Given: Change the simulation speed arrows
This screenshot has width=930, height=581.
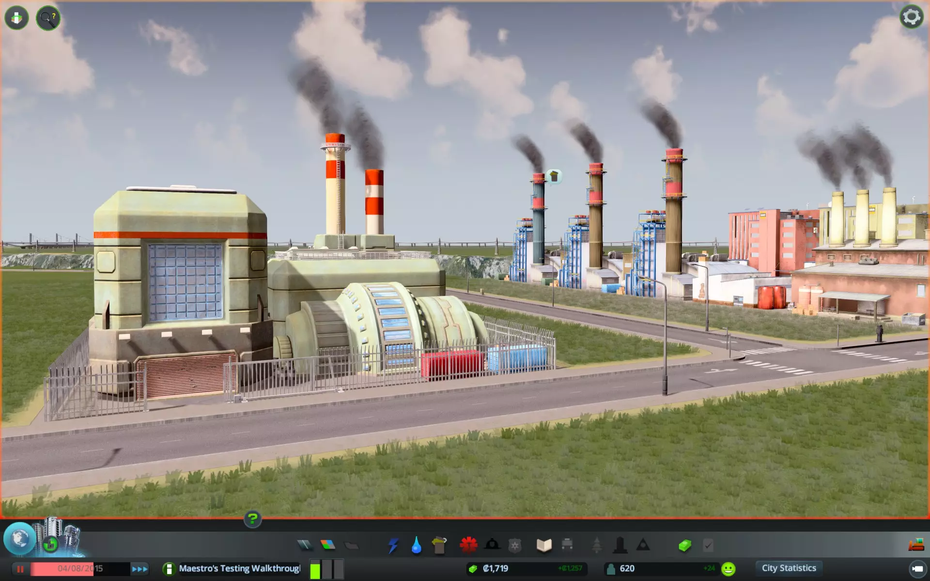Looking at the screenshot, I should point(139,569).
